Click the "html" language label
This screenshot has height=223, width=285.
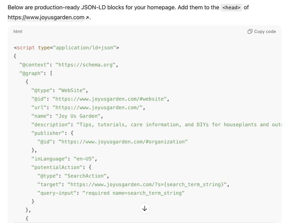[x=18, y=32]
